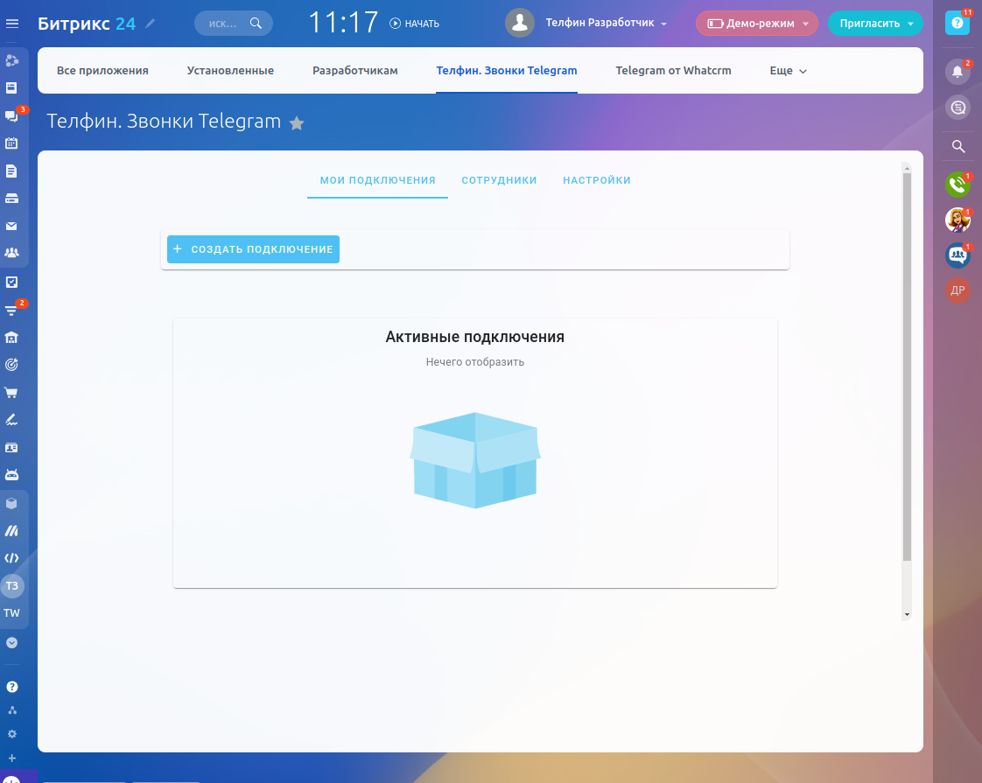Open the market cube icon in sidebar
The width and height of the screenshot is (982, 783).
click(x=12, y=503)
